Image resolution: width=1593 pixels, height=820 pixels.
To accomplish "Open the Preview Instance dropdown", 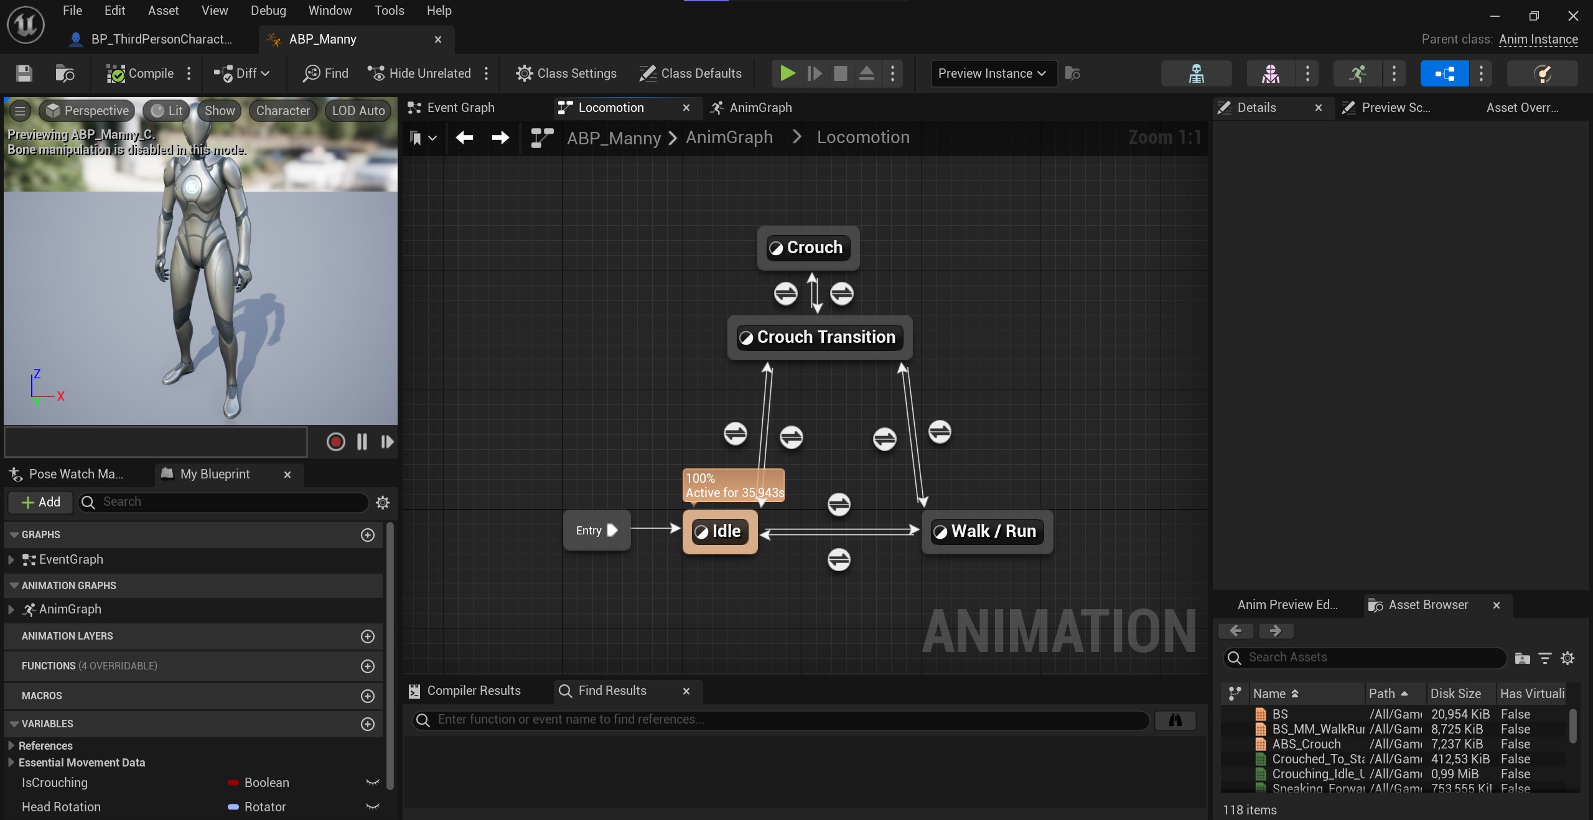I will pyautogui.click(x=993, y=73).
